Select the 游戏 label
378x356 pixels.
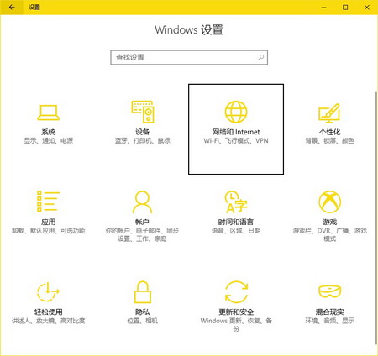[329, 222]
